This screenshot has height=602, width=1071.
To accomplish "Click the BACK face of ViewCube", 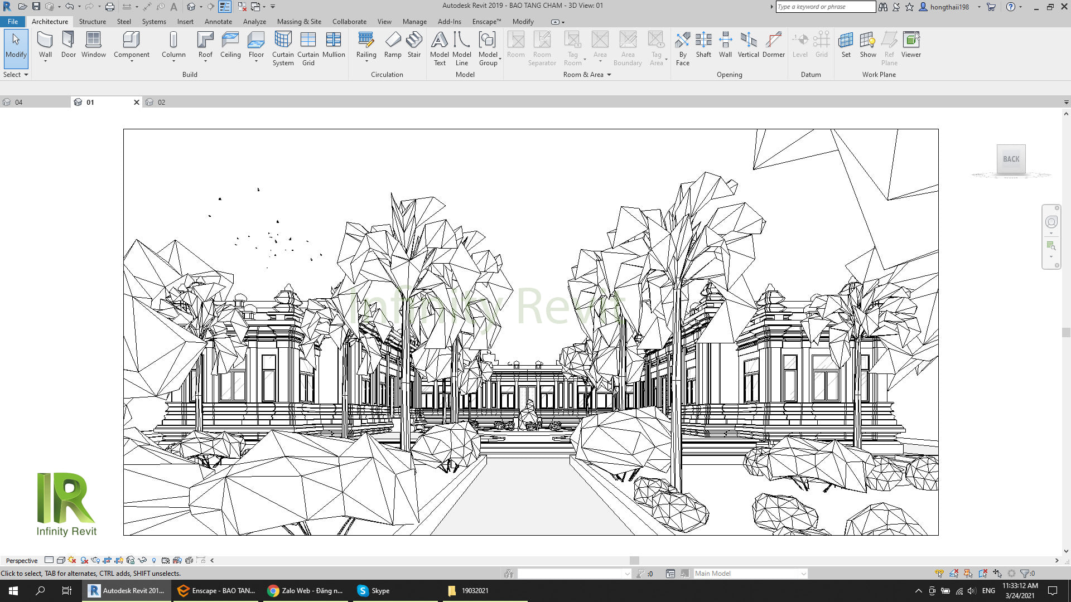I will point(1011,159).
